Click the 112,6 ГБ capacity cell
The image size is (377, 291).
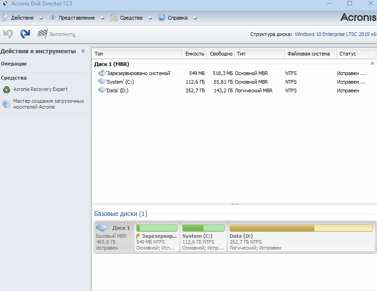[x=195, y=82]
